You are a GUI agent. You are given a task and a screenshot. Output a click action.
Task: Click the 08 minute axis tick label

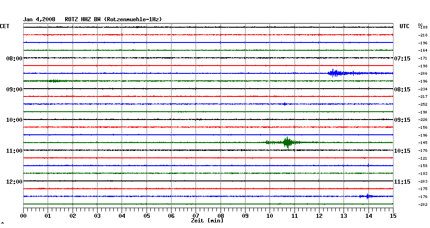point(221,216)
